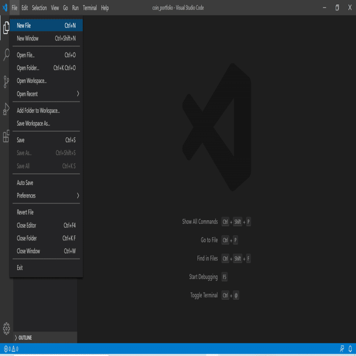Select Revert File menu entry

(46, 212)
